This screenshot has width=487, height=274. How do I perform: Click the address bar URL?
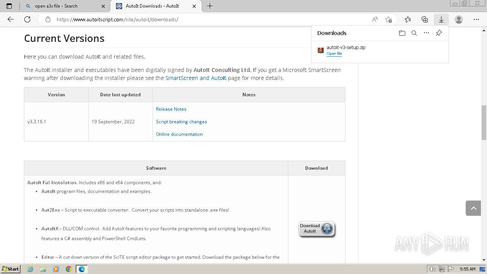click(x=117, y=19)
